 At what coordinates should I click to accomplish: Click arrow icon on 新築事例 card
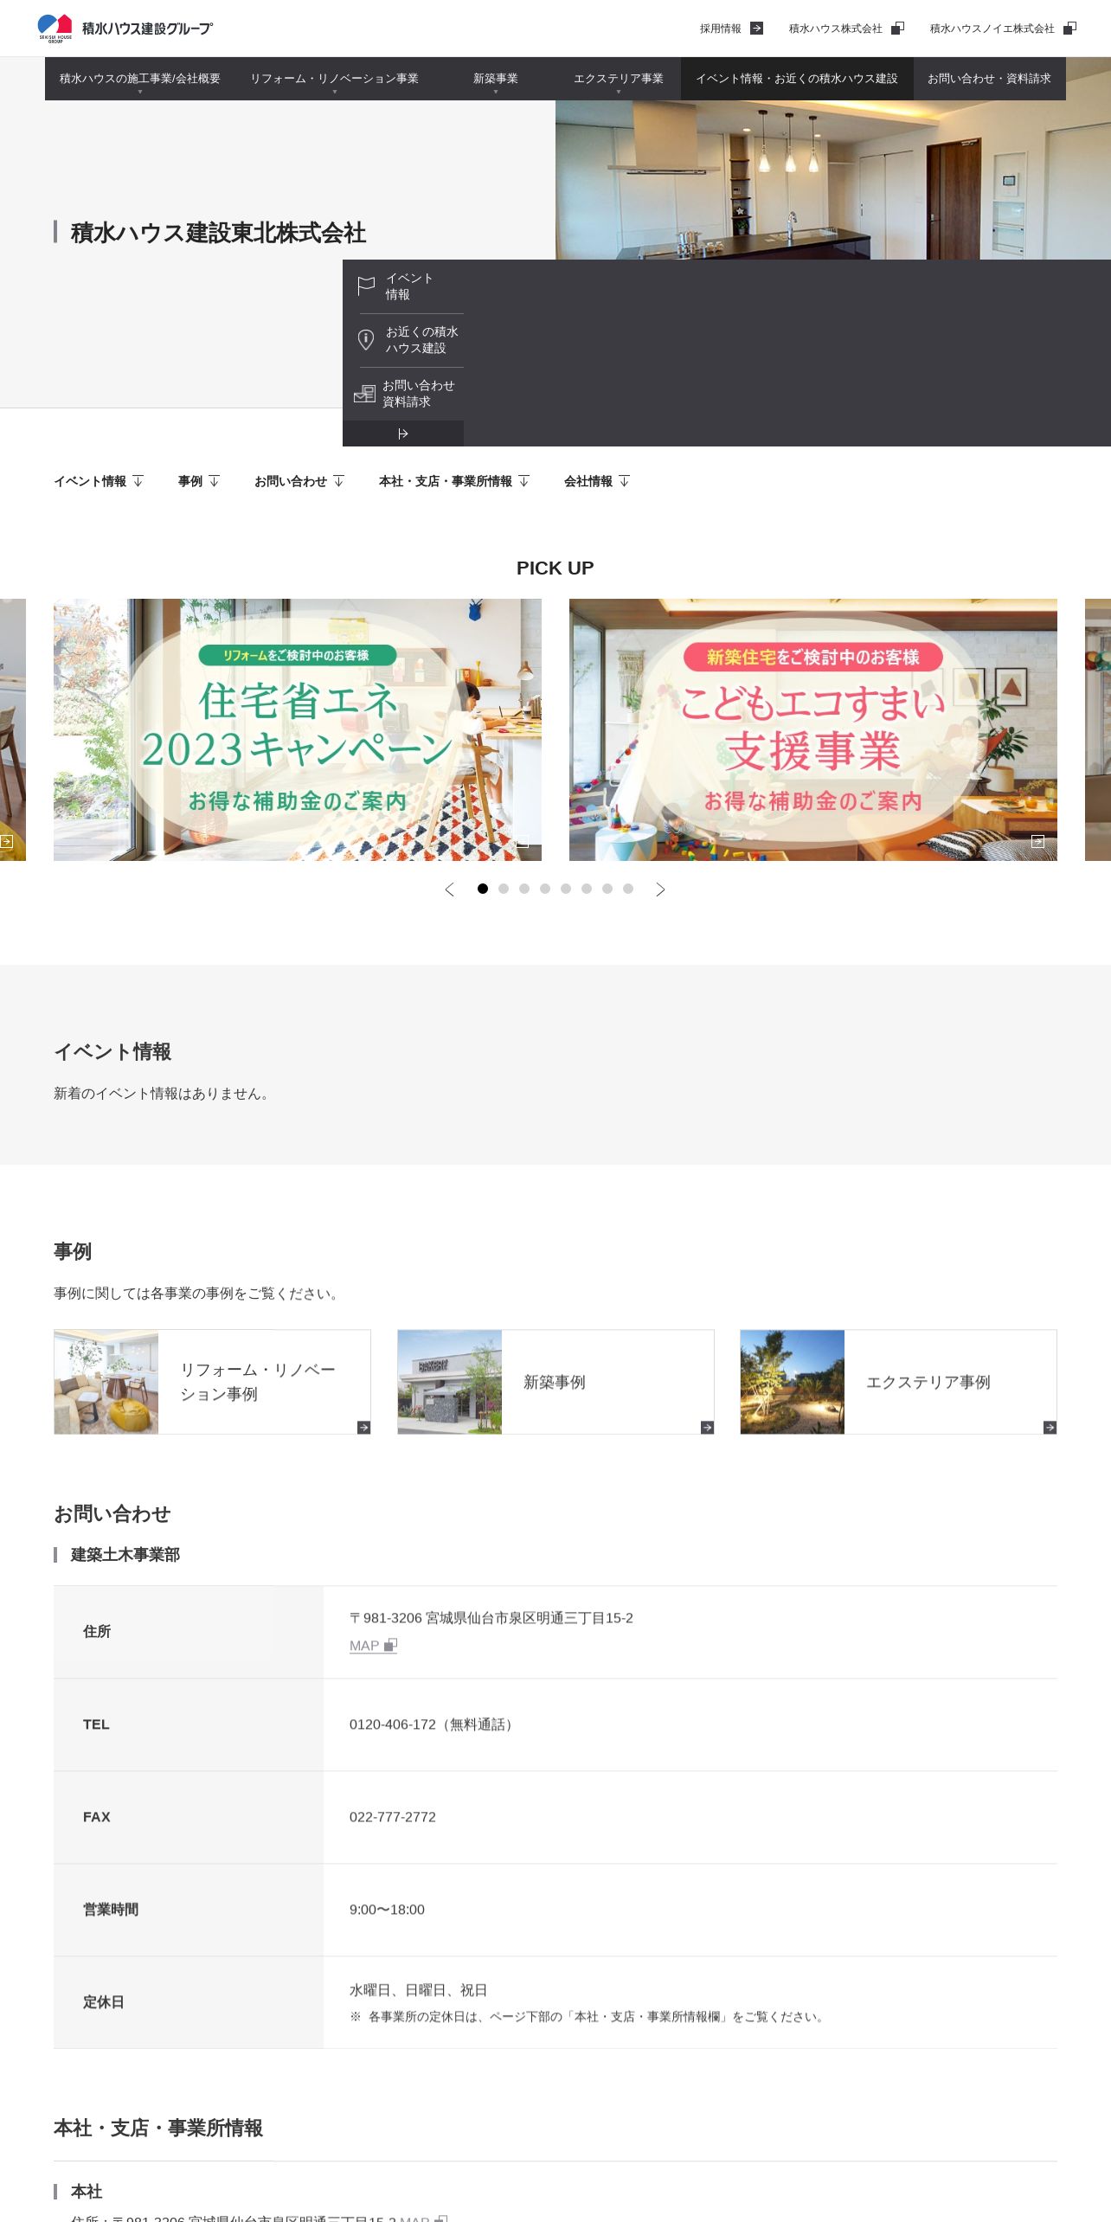point(708,1428)
